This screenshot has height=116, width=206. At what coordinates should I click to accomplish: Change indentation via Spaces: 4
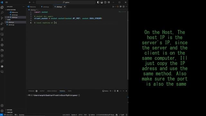click(x=74, y=115)
